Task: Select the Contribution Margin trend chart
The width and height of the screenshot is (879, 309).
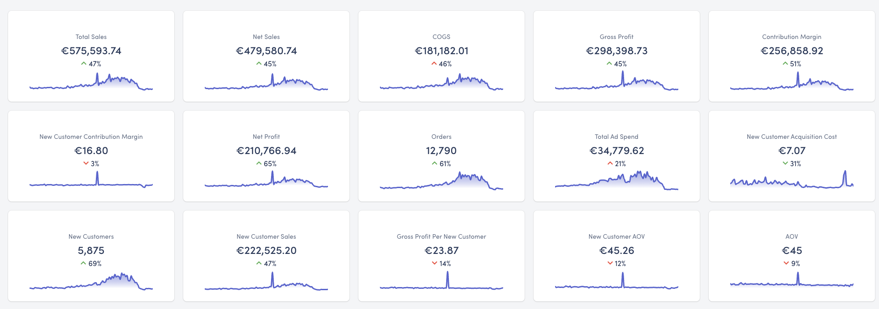Action: pos(792,83)
